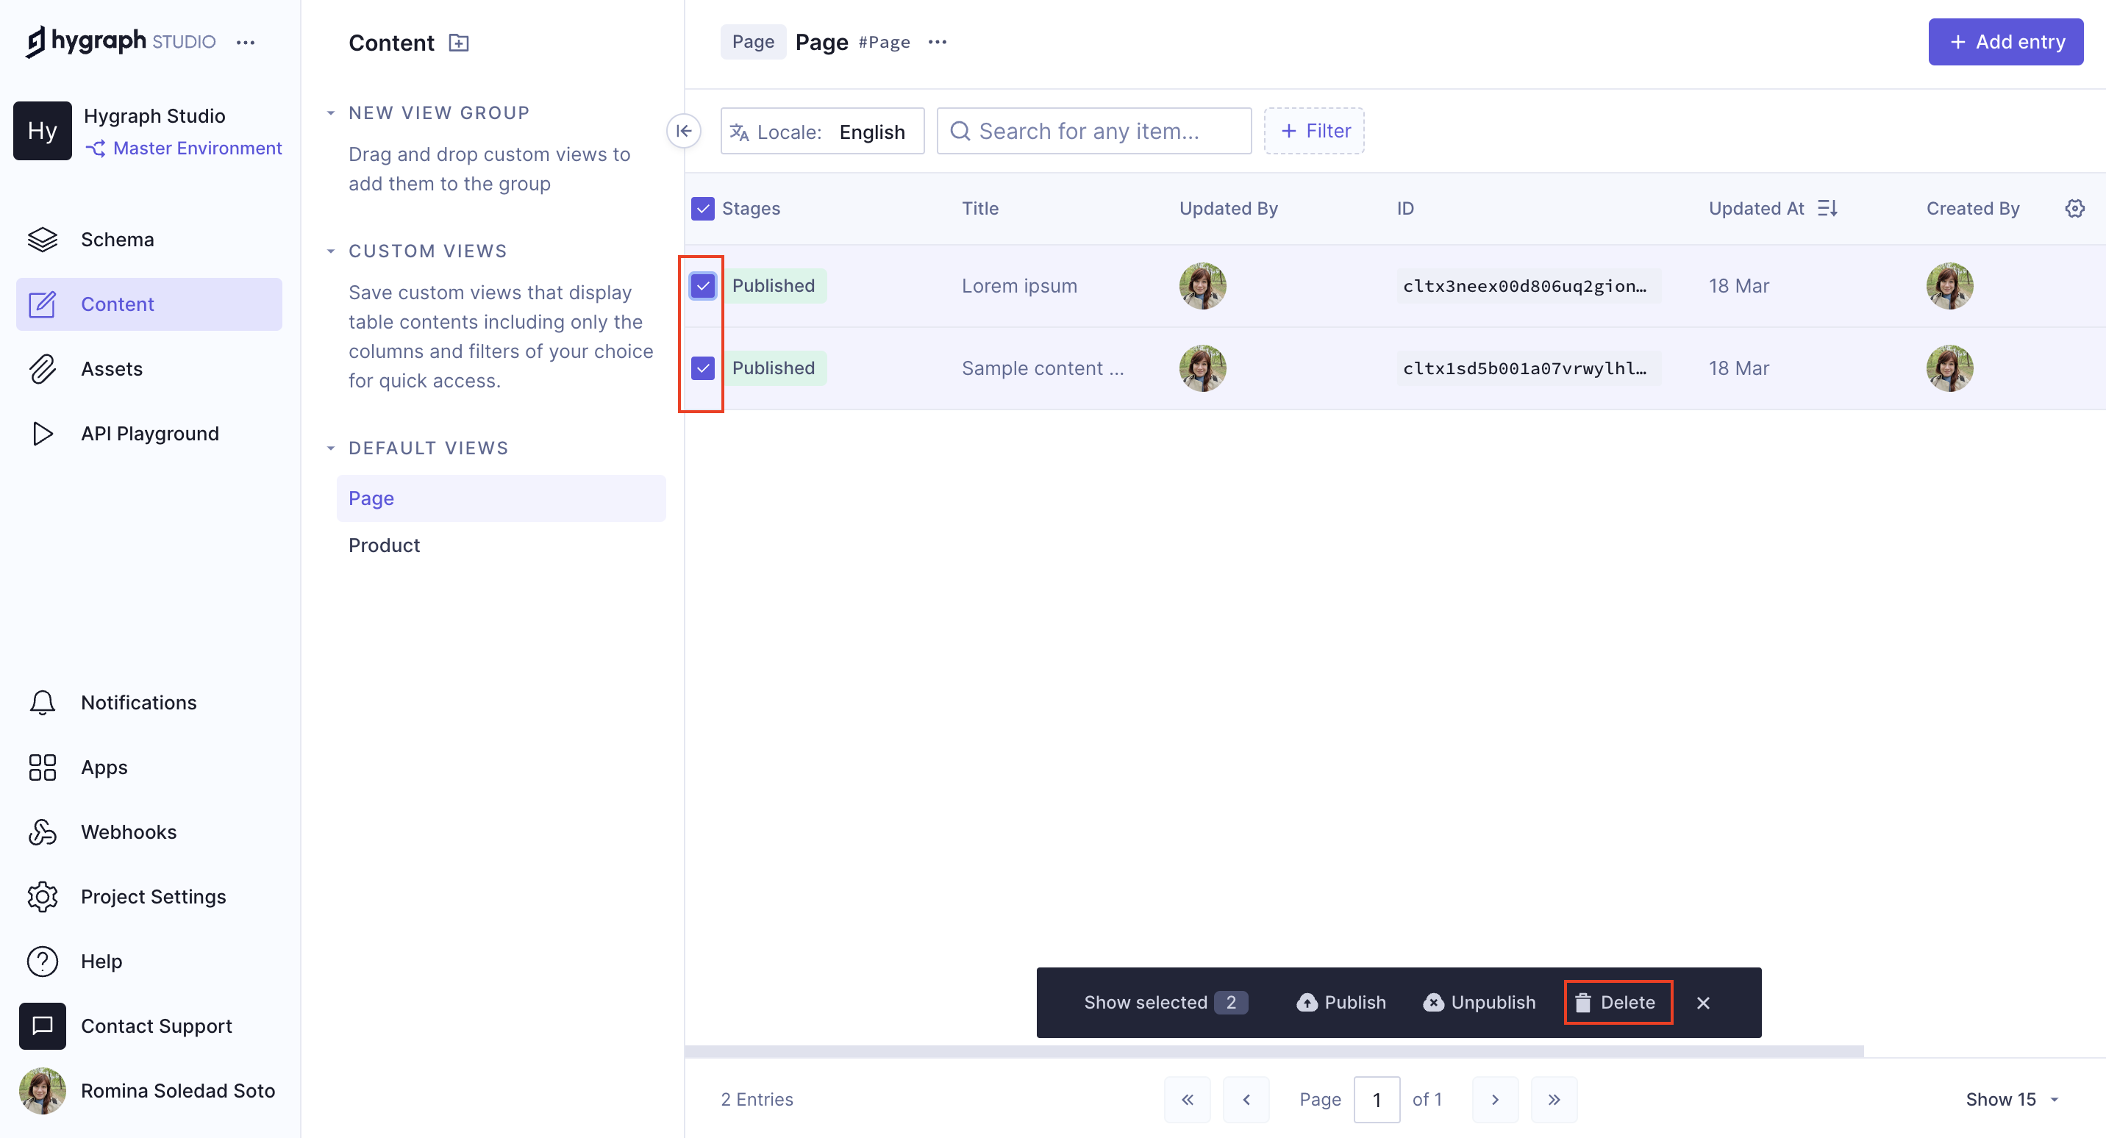The height and width of the screenshot is (1138, 2106).
Task: Expand the Default Views section
Action: [331, 447]
